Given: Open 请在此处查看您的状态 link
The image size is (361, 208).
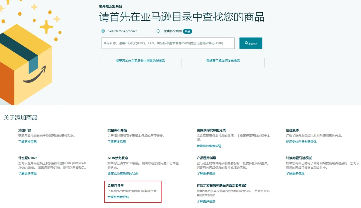Looking at the screenshot, I should pyautogui.click(x=123, y=174).
